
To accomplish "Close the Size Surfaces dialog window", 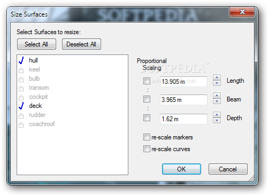I will 242,12.
